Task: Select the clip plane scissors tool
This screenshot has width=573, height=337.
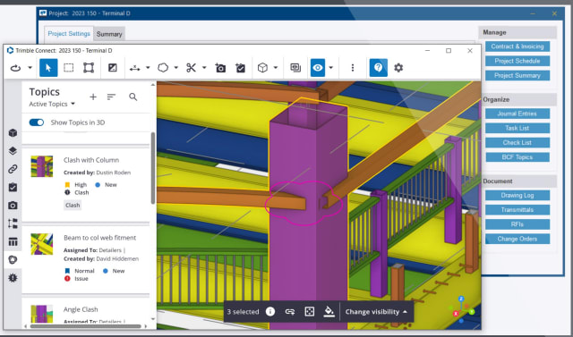Action: 191,68
